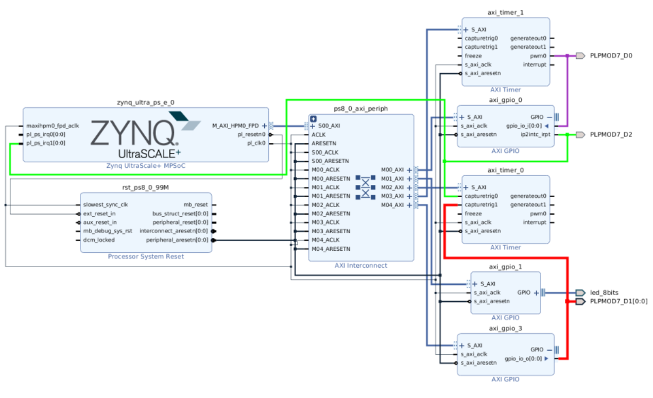This screenshot has height=398, width=653.
Task: Expand the S_AXI interface of axi_timer_0
Action: (466, 187)
